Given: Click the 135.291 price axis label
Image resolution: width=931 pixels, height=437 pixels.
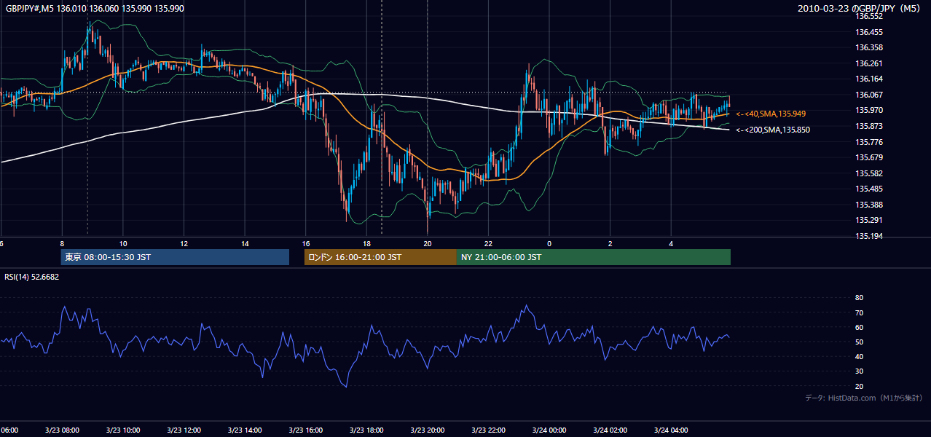Looking at the screenshot, I should [x=868, y=220].
